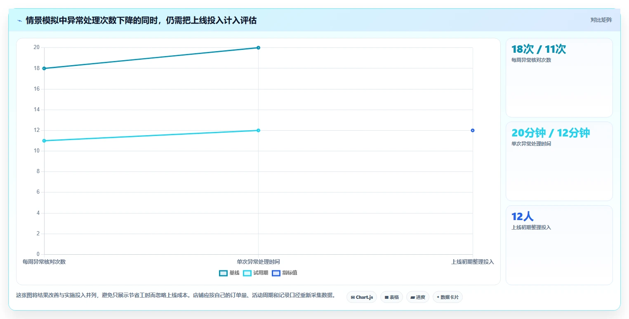629x319 pixels.
Task: Click the card caption 每周异常核对次数
Action: 531,60
